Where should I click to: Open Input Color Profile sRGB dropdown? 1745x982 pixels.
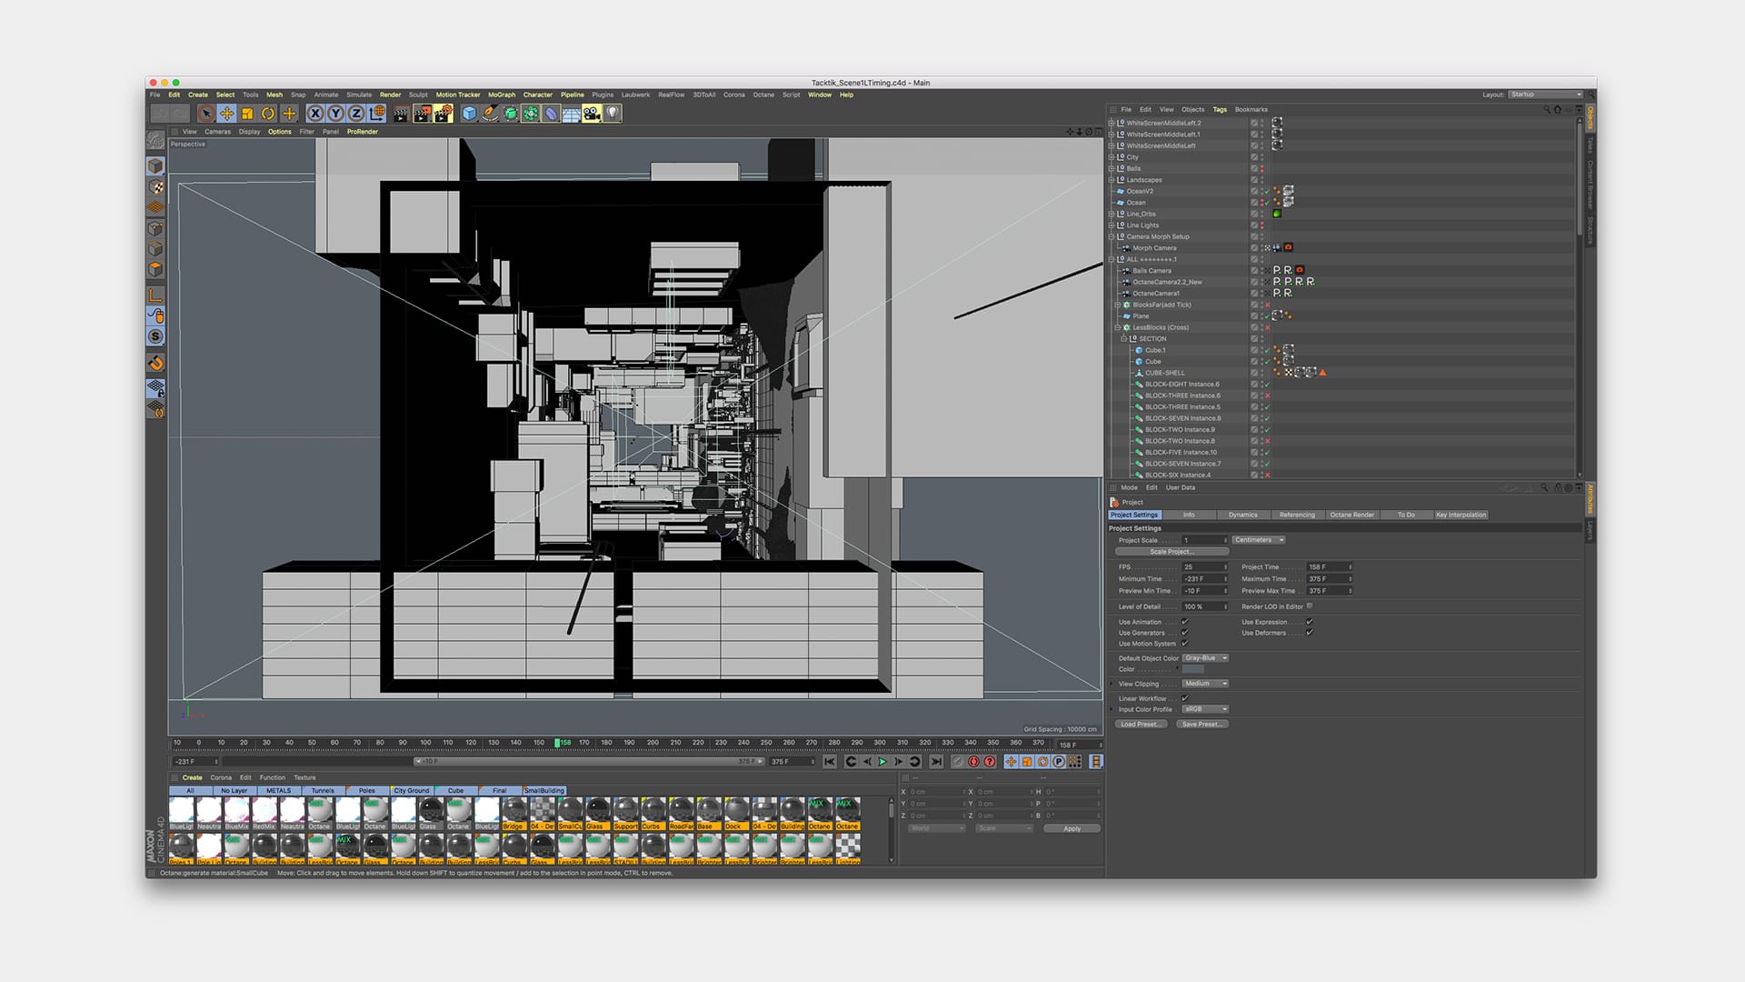[1206, 709]
